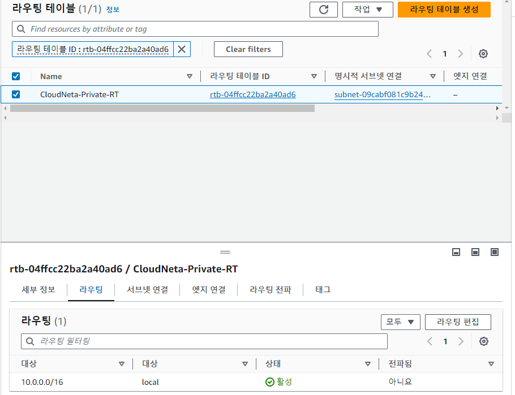The image size is (515, 395).
Task: Uncheck the CloudNeta-Private-RT row checkbox
Action: [x=16, y=94]
